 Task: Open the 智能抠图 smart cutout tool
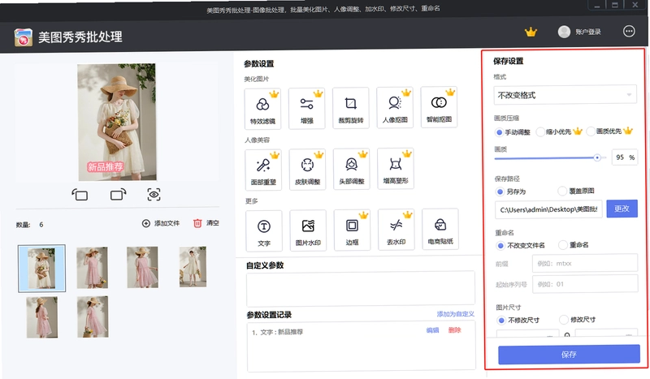(x=439, y=107)
